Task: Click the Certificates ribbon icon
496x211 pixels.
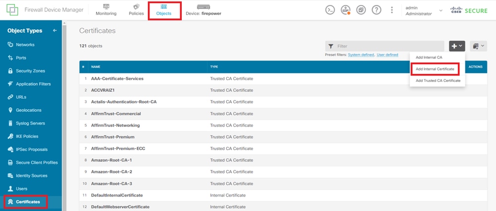Action: [10, 202]
